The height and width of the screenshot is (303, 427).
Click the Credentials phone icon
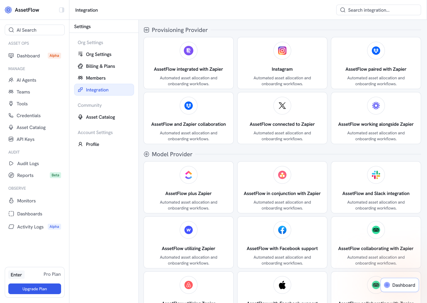tap(11, 115)
